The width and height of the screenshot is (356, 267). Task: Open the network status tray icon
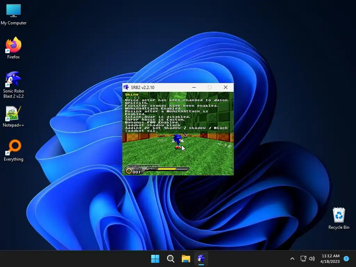pyautogui.click(x=303, y=259)
